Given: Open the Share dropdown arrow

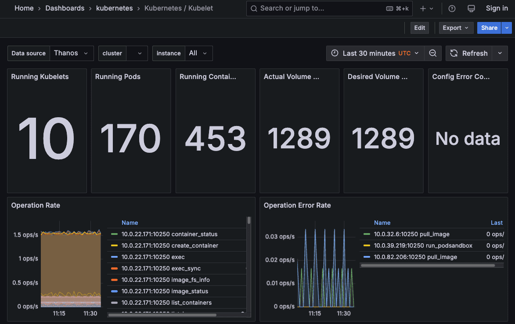Looking at the screenshot, I should (x=507, y=28).
